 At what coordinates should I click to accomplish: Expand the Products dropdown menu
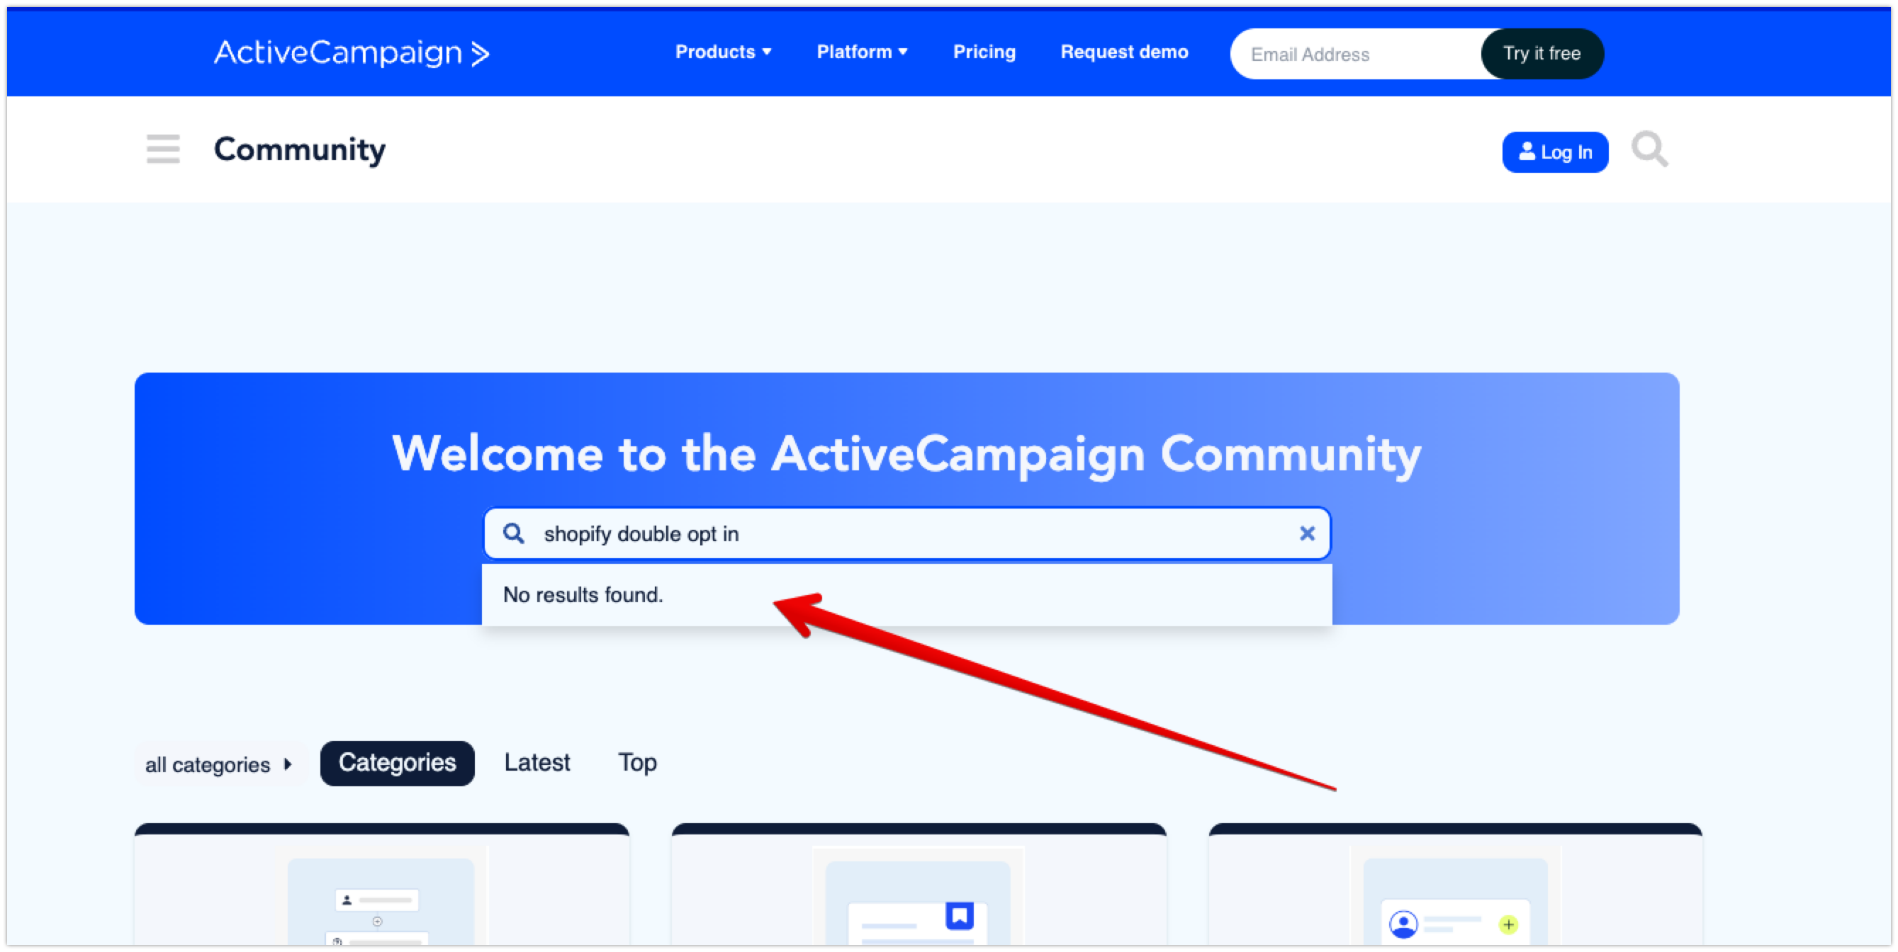point(724,52)
